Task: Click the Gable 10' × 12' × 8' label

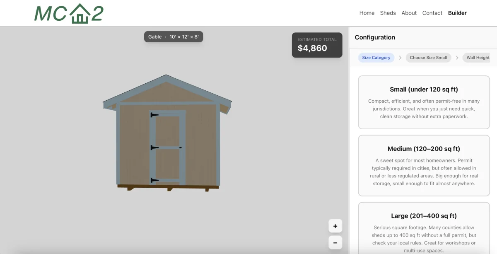Action: pos(174,37)
